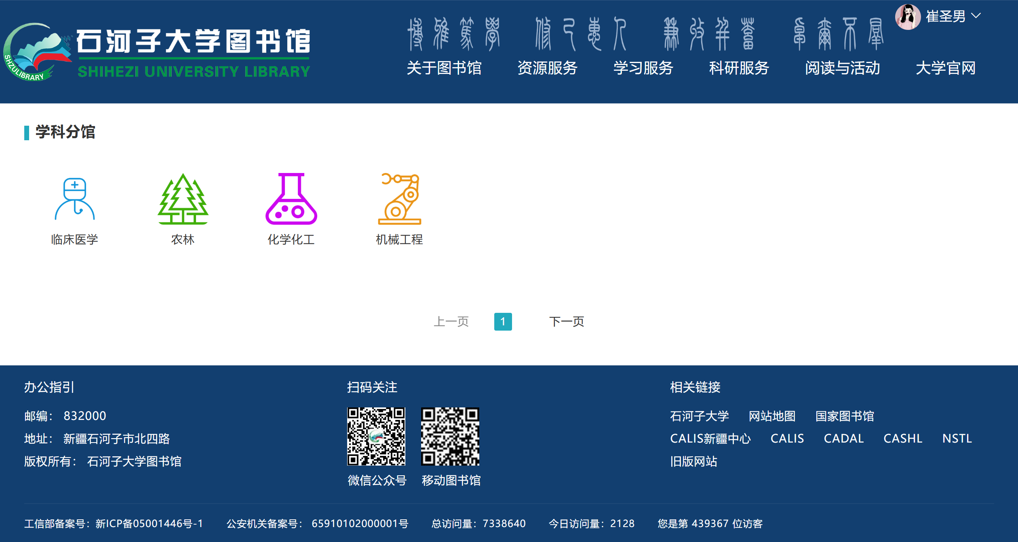Expand the 学习服务 menu item

pos(643,68)
